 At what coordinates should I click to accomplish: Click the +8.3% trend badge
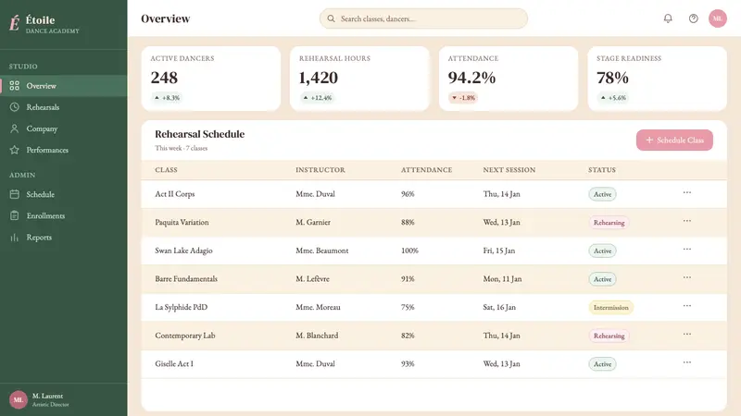[x=168, y=98]
